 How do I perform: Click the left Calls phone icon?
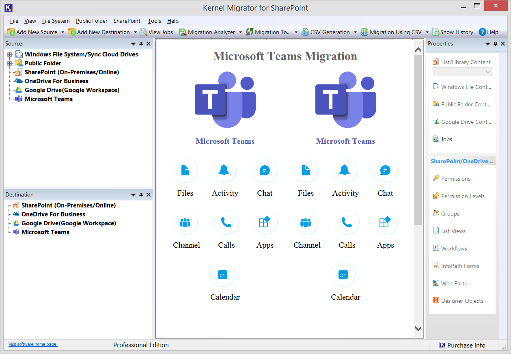click(226, 222)
